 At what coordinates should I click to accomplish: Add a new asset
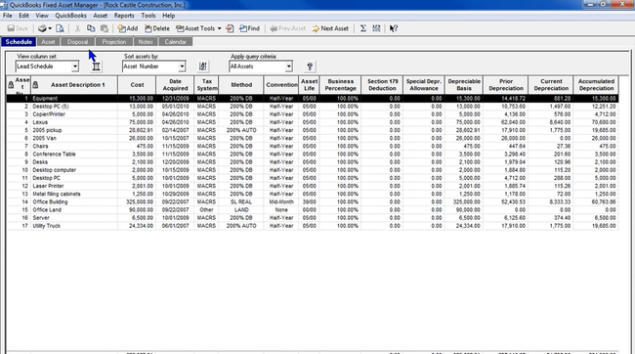128,28
